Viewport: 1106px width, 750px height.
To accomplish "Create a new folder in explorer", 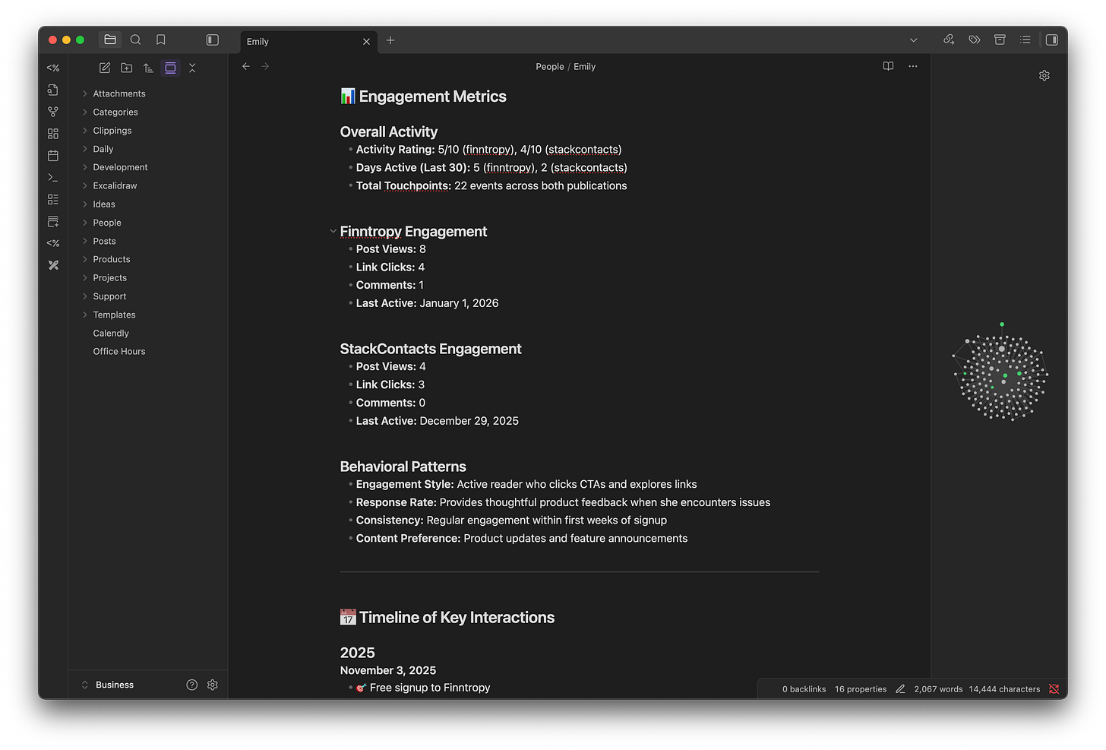I will pos(127,68).
